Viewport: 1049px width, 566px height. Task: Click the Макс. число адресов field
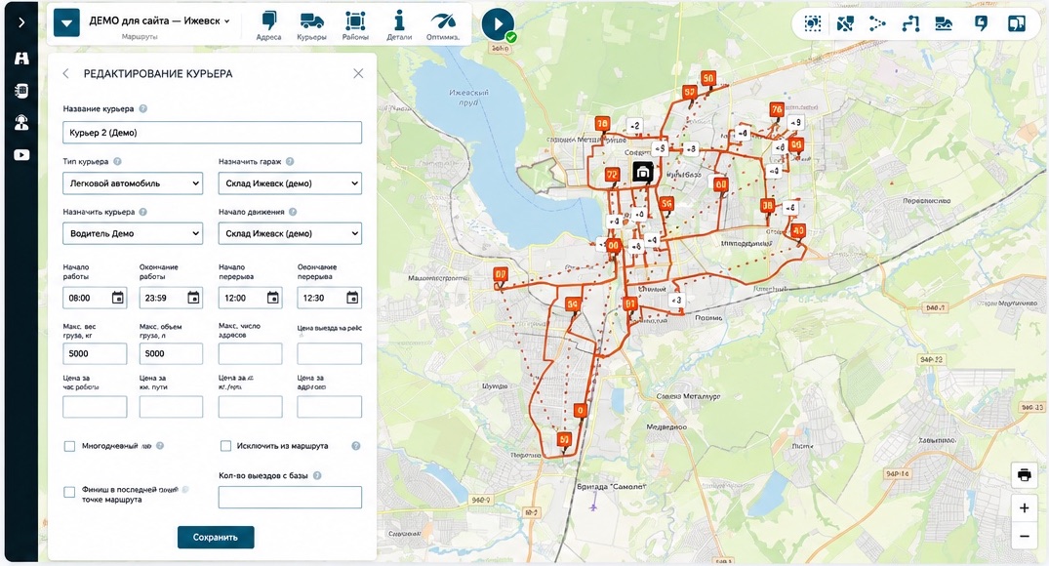click(250, 353)
